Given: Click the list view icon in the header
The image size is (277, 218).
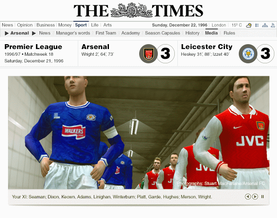Looking at the screenshot, I should pyautogui.click(x=257, y=25).
